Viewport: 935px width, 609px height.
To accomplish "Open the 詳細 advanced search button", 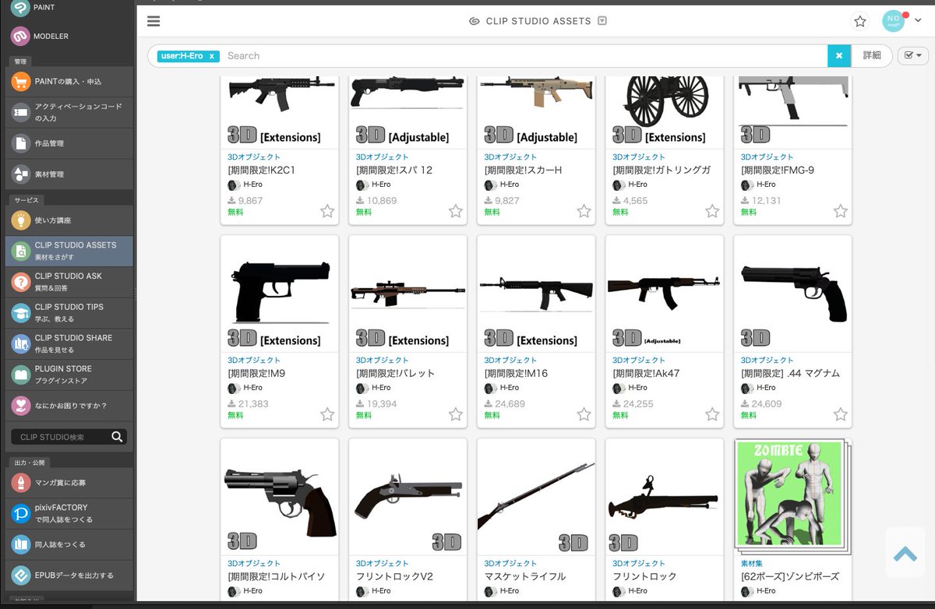I will click(x=872, y=56).
